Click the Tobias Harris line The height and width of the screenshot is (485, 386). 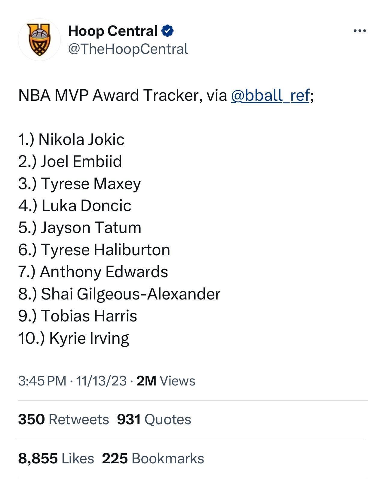click(x=78, y=316)
